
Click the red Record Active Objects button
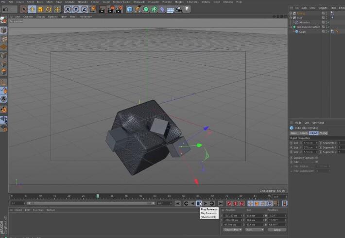[x=229, y=203]
